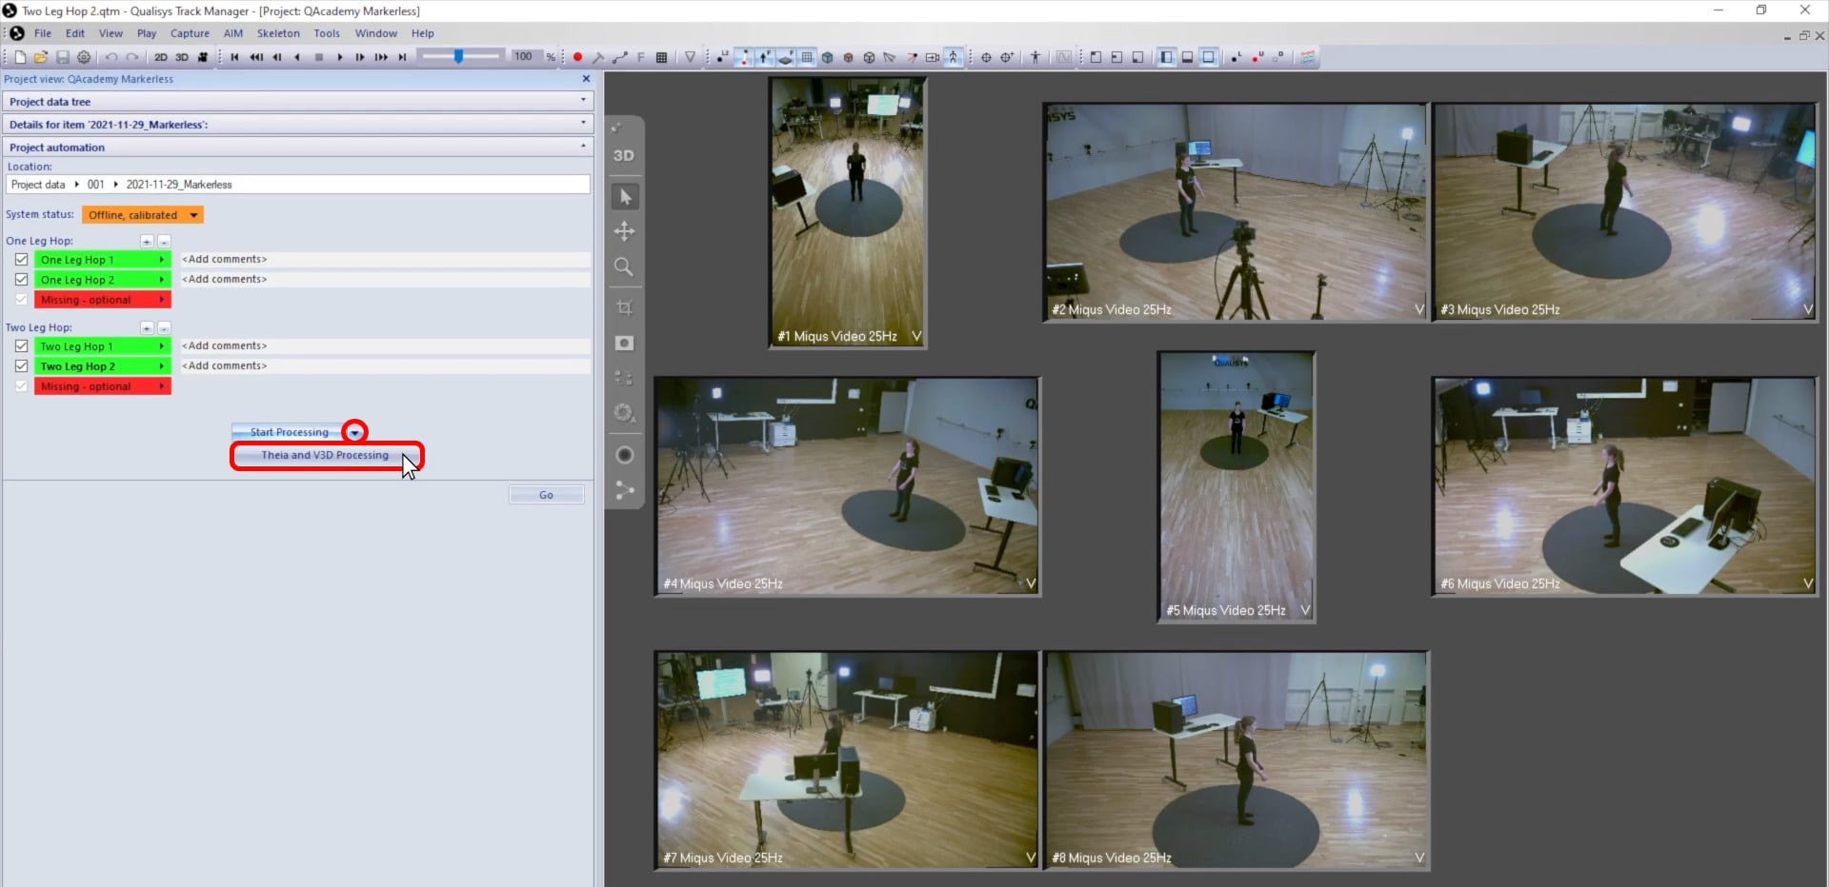Uncheck the One Leg Hop 1 checkbox
The height and width of the screenshot is (887, 1829).
pos(21,260)
